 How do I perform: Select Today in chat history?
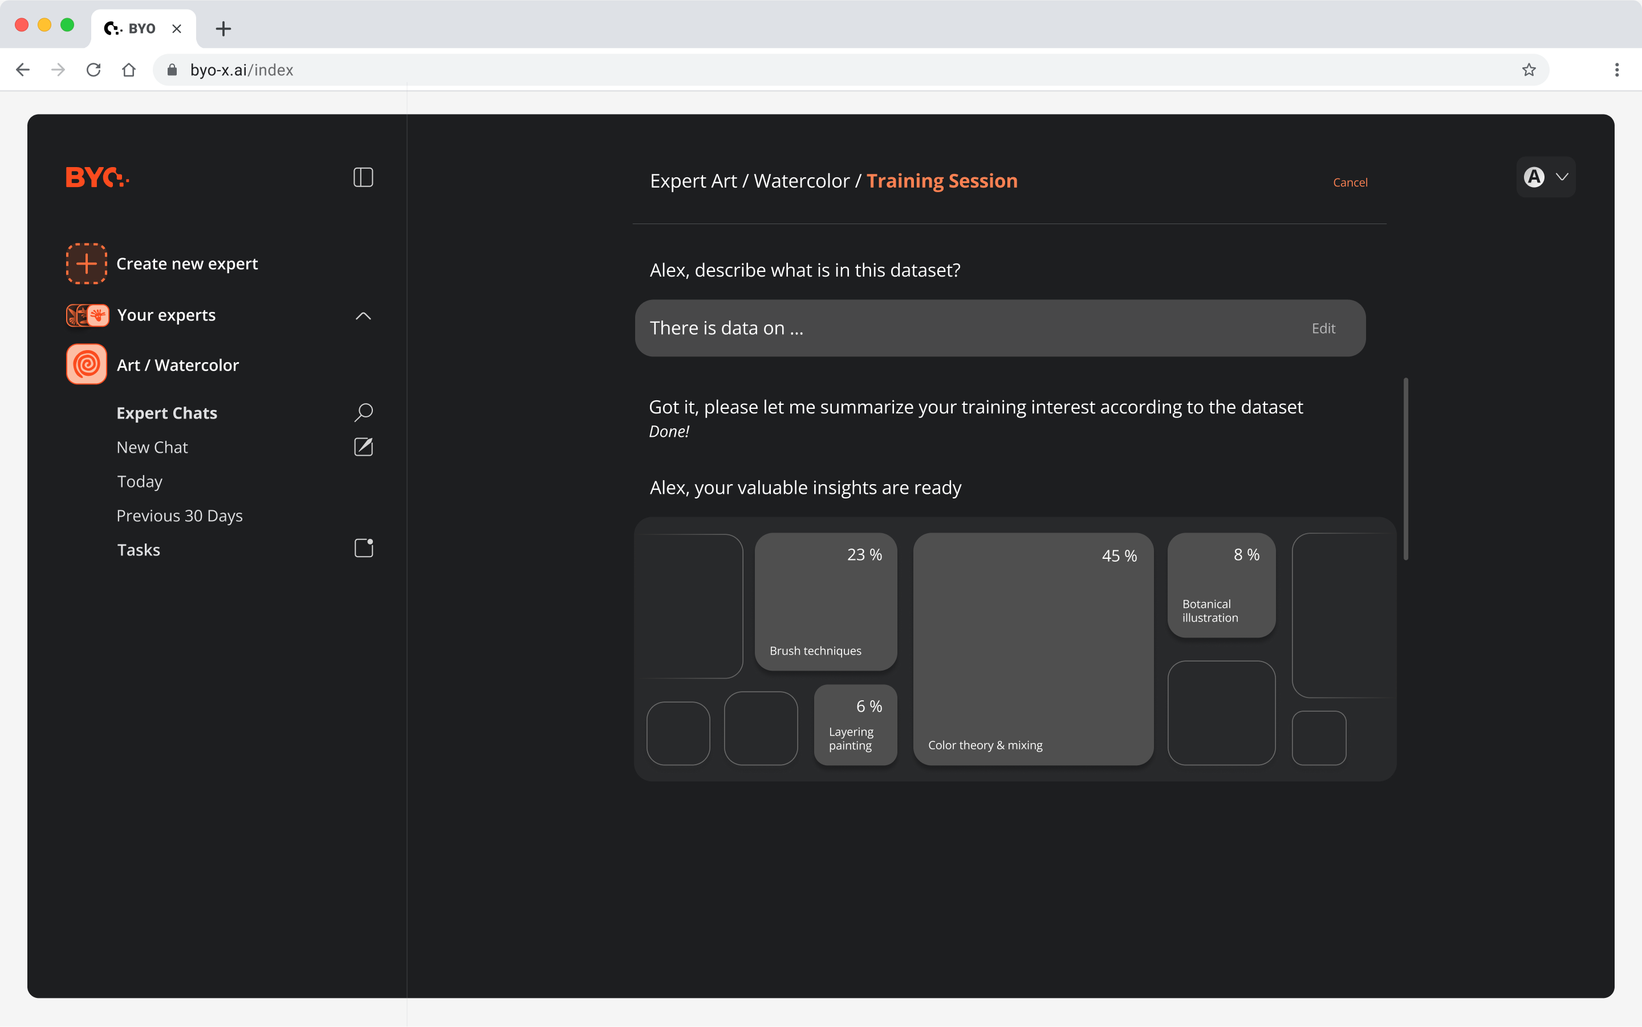(x=140, y=482)
